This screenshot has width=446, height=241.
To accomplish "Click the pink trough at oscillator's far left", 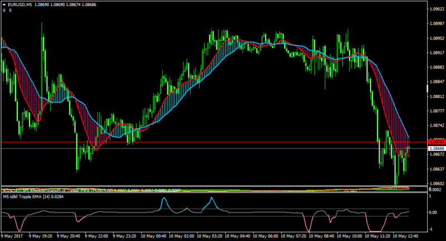I will 20,230.
